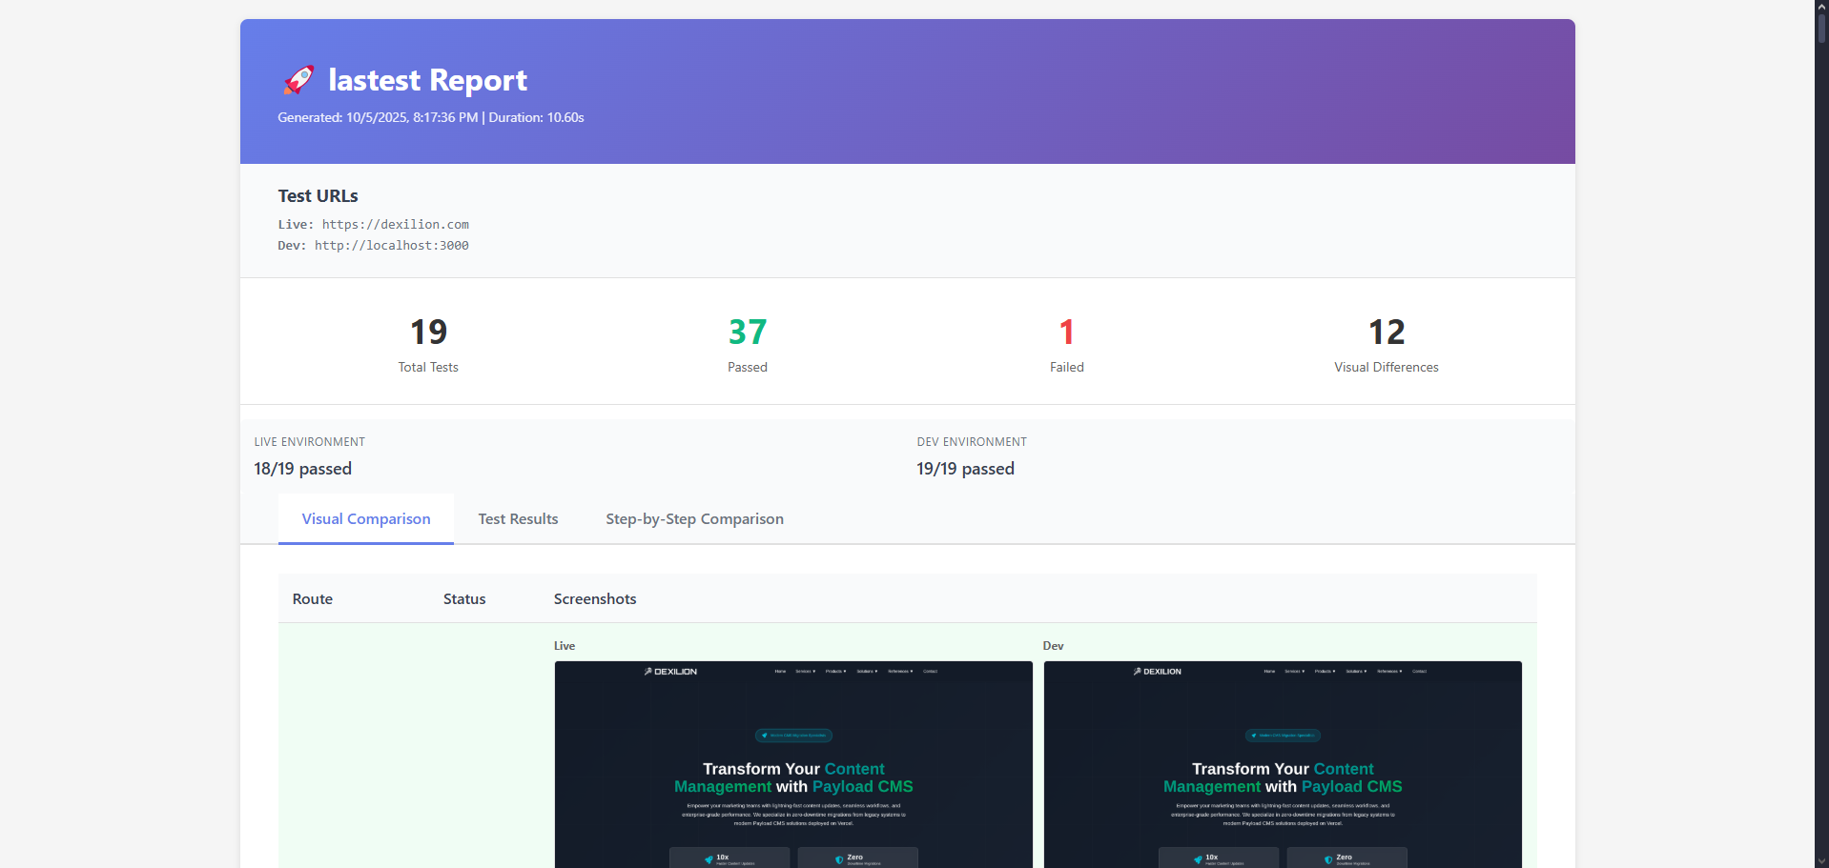Click the Modern CMS Migration Specialists badge
1829x868 pixels.
793,735
